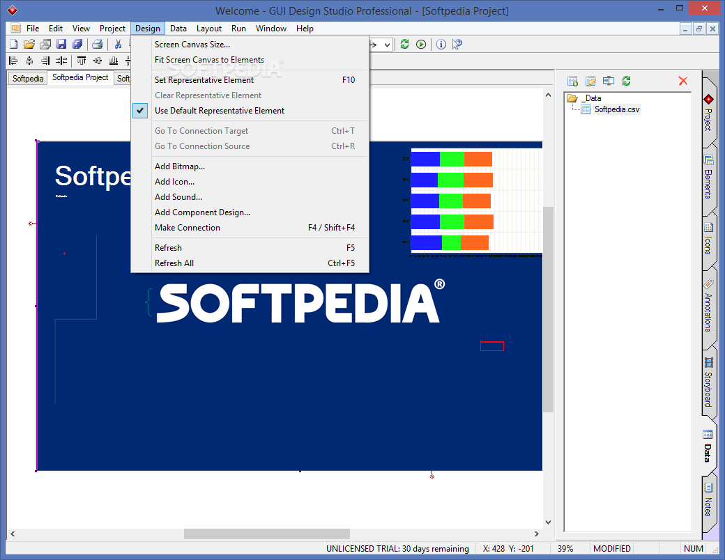Screen dimensions: 725x560
Task: Switch to the Softpedia Project document tab
Action: [80, 77]
